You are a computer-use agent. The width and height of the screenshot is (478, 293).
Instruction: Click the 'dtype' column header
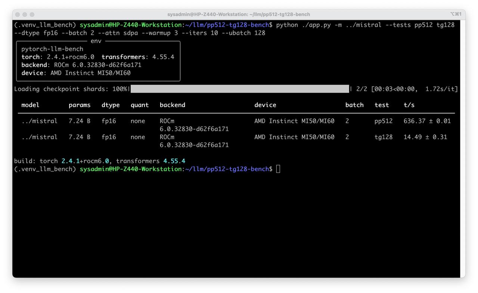pyautogui.click(x=111, y=105)
